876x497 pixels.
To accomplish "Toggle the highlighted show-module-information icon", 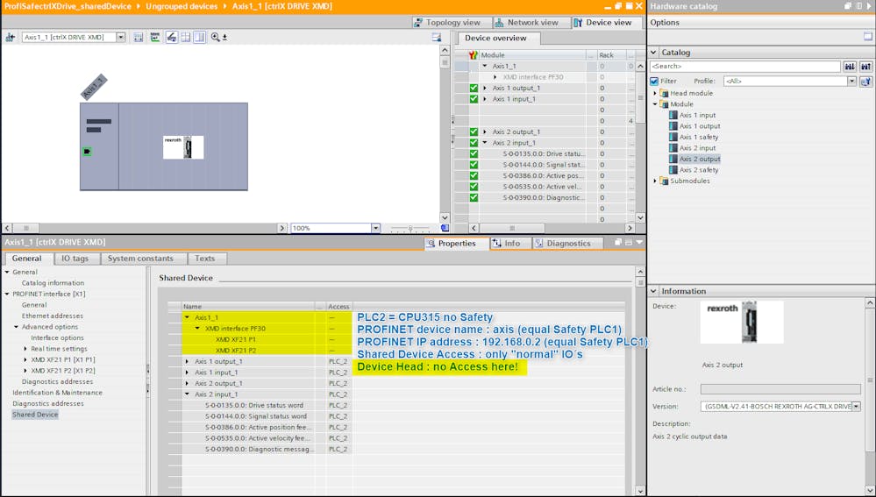I will pyautogui.click(x=172, y=38).
